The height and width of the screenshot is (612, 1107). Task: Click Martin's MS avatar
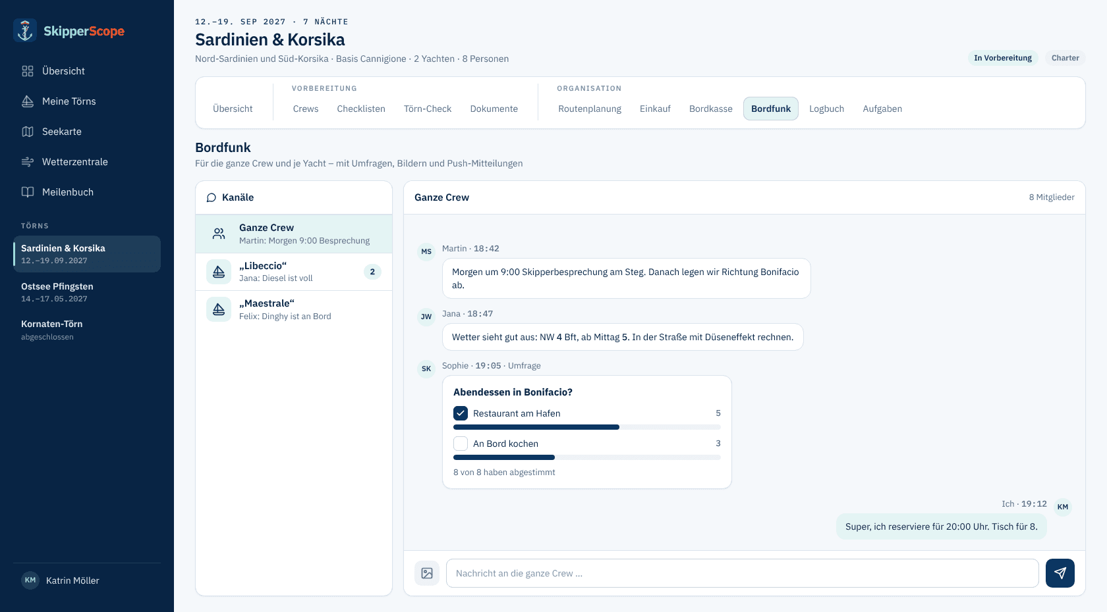click(x=426, y=251)
